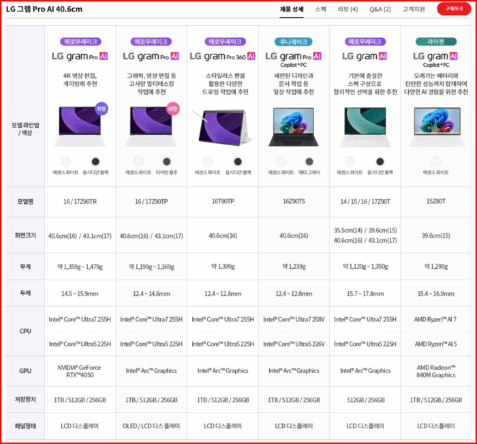Click the AMD Ryzen AI 5 cell
477x444 pixels.
[x=435, y=344]
